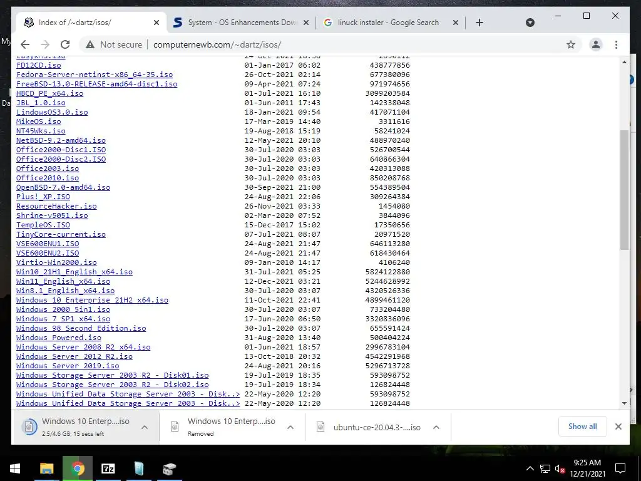This screenshot has height=481, width=641.
Task: Click the network tray icon
Action: click(545, 468)
